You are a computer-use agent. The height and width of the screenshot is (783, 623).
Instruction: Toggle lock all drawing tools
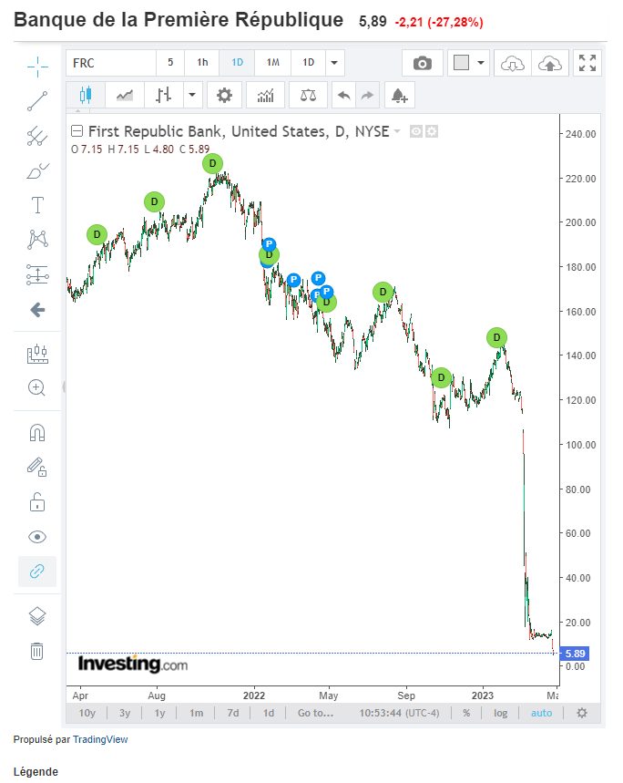pos(37,502)
